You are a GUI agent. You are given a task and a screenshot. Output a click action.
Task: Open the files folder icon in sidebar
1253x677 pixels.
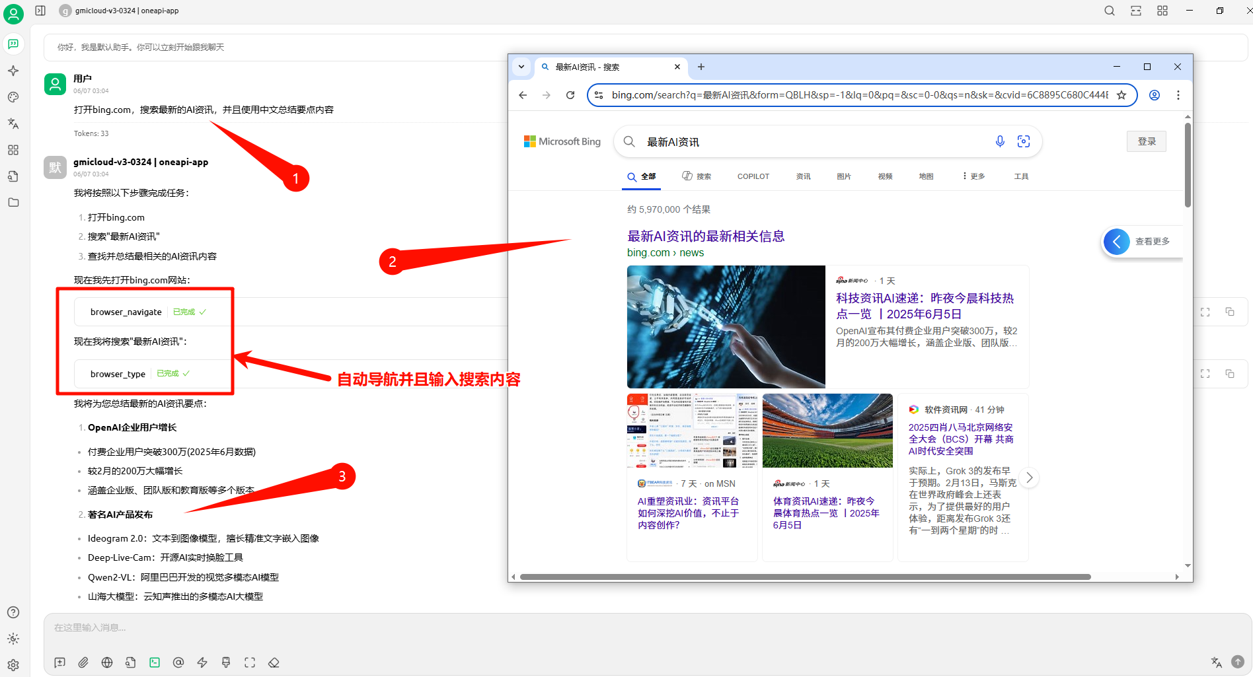click(x=13, y=203)
